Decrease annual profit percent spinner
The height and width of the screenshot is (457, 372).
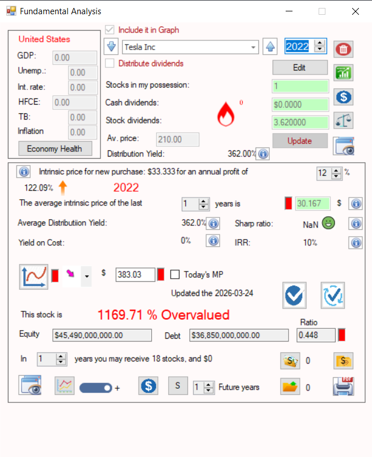(x=336, y=176)
